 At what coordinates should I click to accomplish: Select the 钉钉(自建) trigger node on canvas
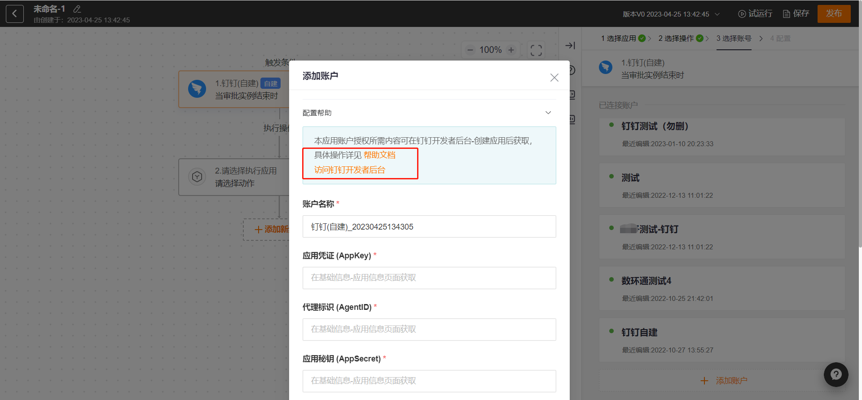click(233, 89)
